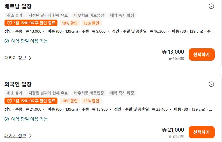
Task: Click the 10% 할인 badge under 베트남 입장
Action: pyautogui.click(x=70, y=23)
